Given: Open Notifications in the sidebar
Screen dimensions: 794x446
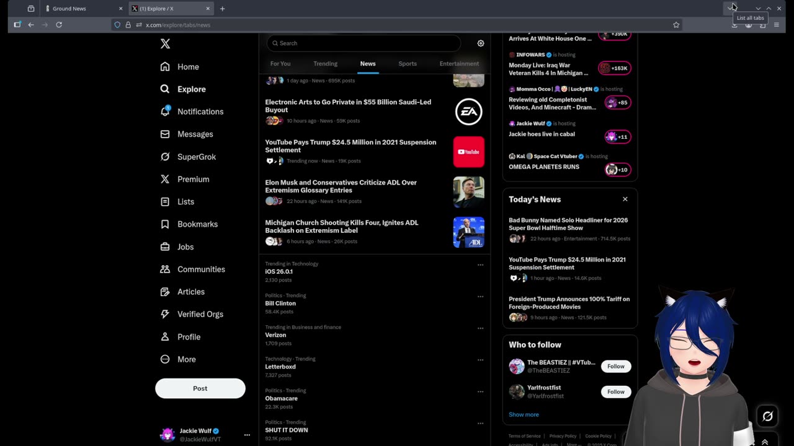Looking at the screenshot, I should click(192, 111).
